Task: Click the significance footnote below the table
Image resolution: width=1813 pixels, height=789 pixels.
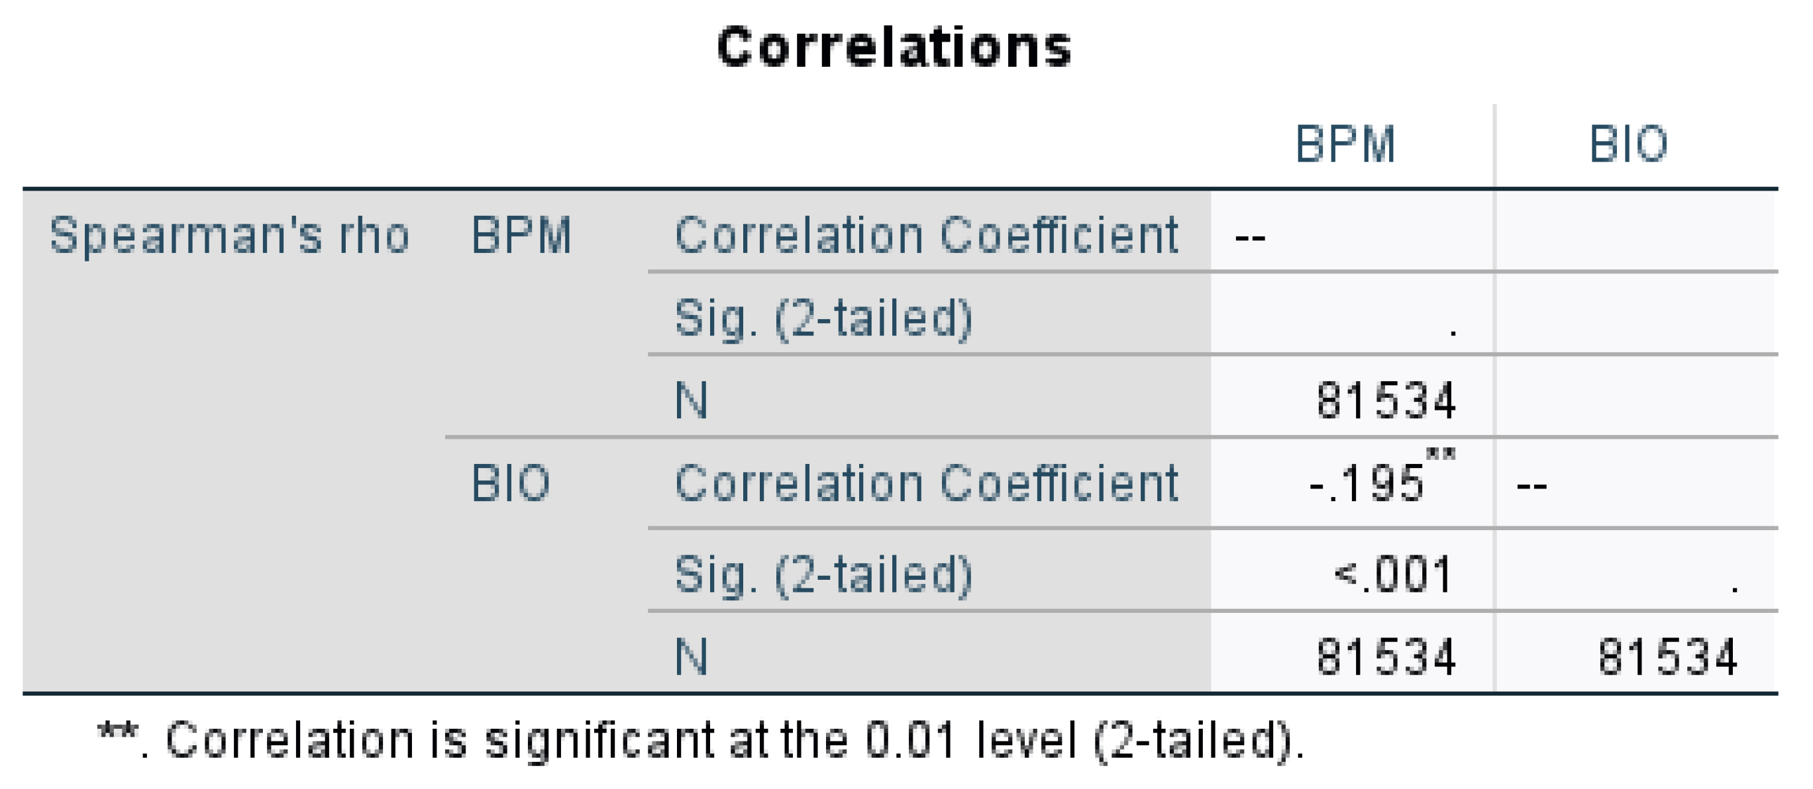Action: tap(700, 740)
